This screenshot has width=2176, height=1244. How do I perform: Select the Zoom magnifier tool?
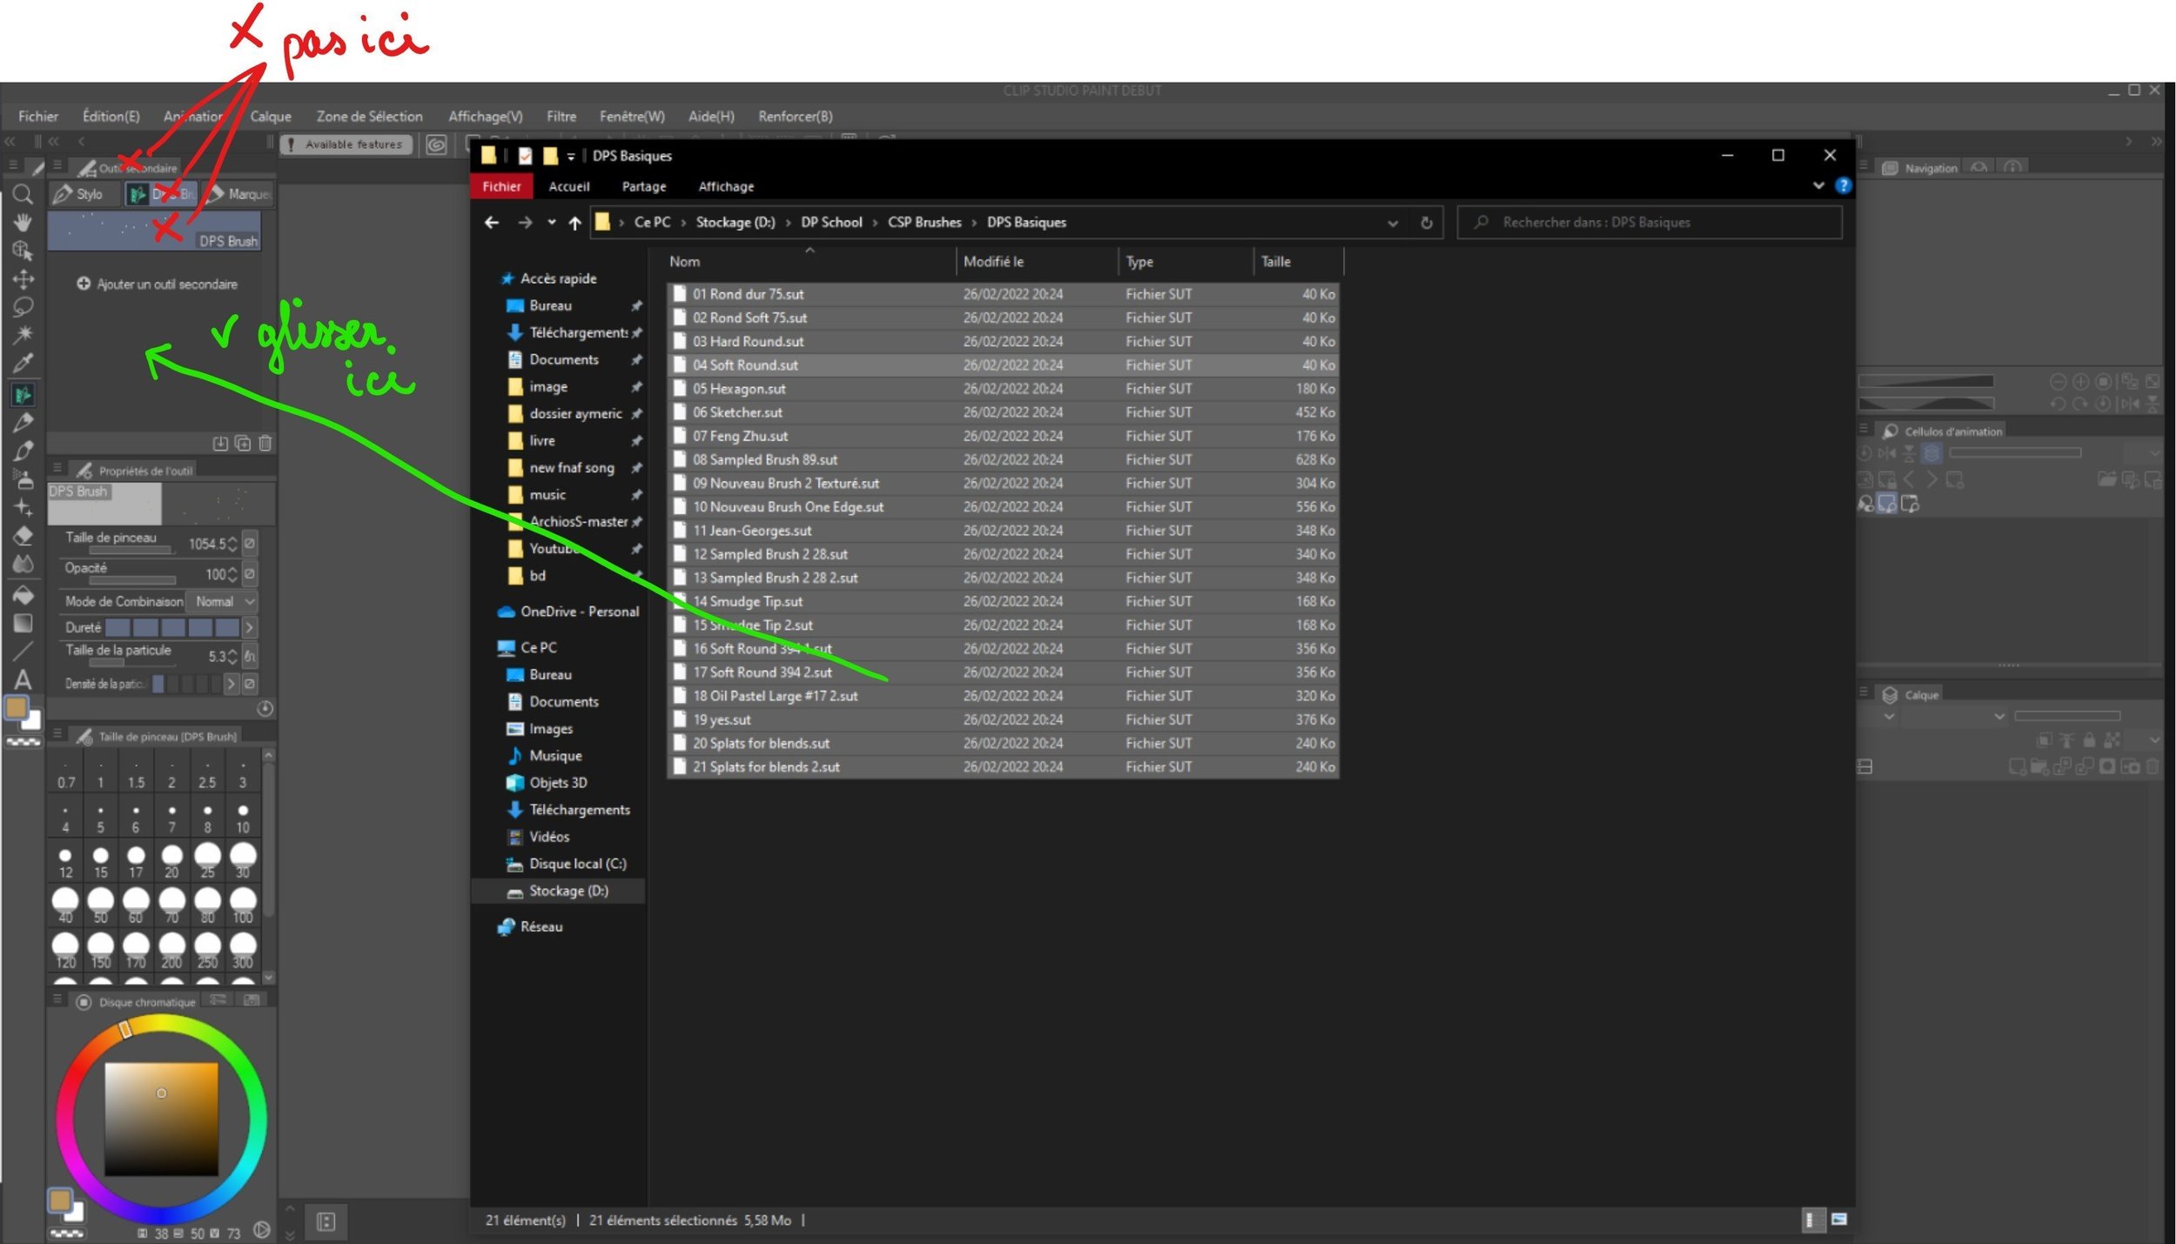[23, 194]
